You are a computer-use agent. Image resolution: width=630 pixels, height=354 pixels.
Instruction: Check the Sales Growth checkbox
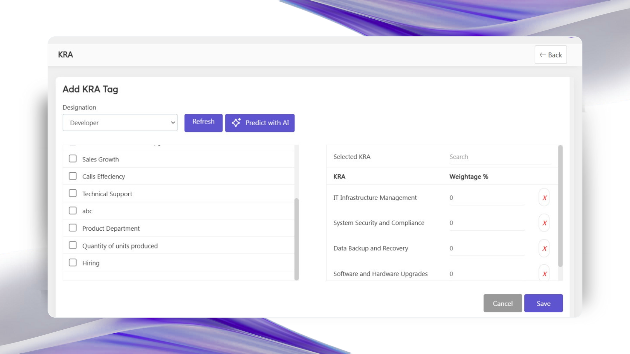(x=73, y=159)
